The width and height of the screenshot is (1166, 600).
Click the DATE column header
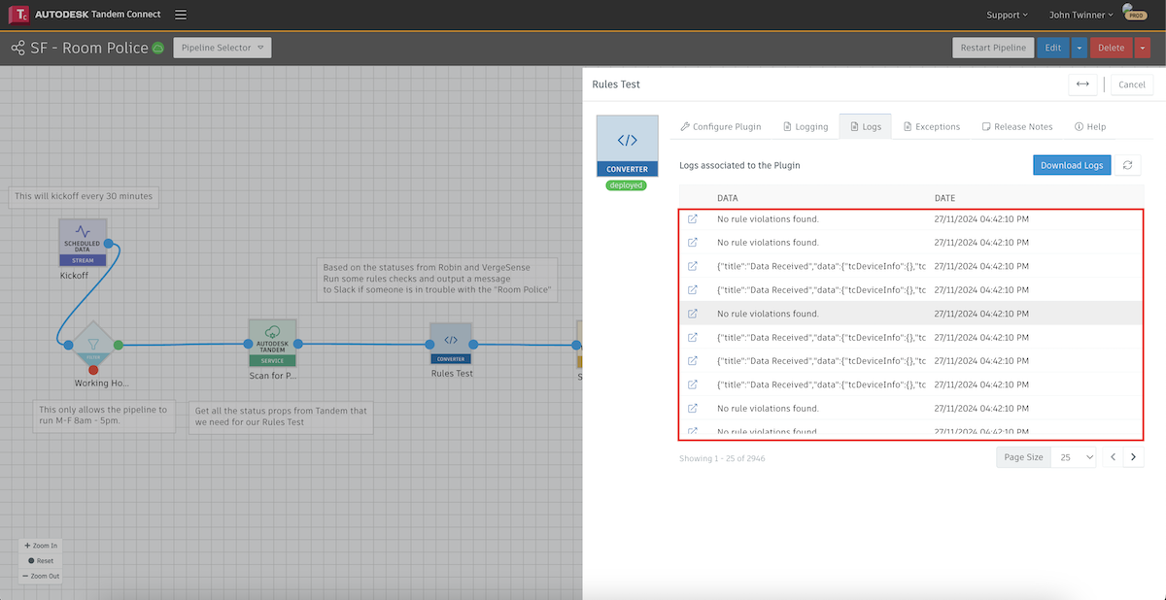pyautogui.click(x=945, y=197)
